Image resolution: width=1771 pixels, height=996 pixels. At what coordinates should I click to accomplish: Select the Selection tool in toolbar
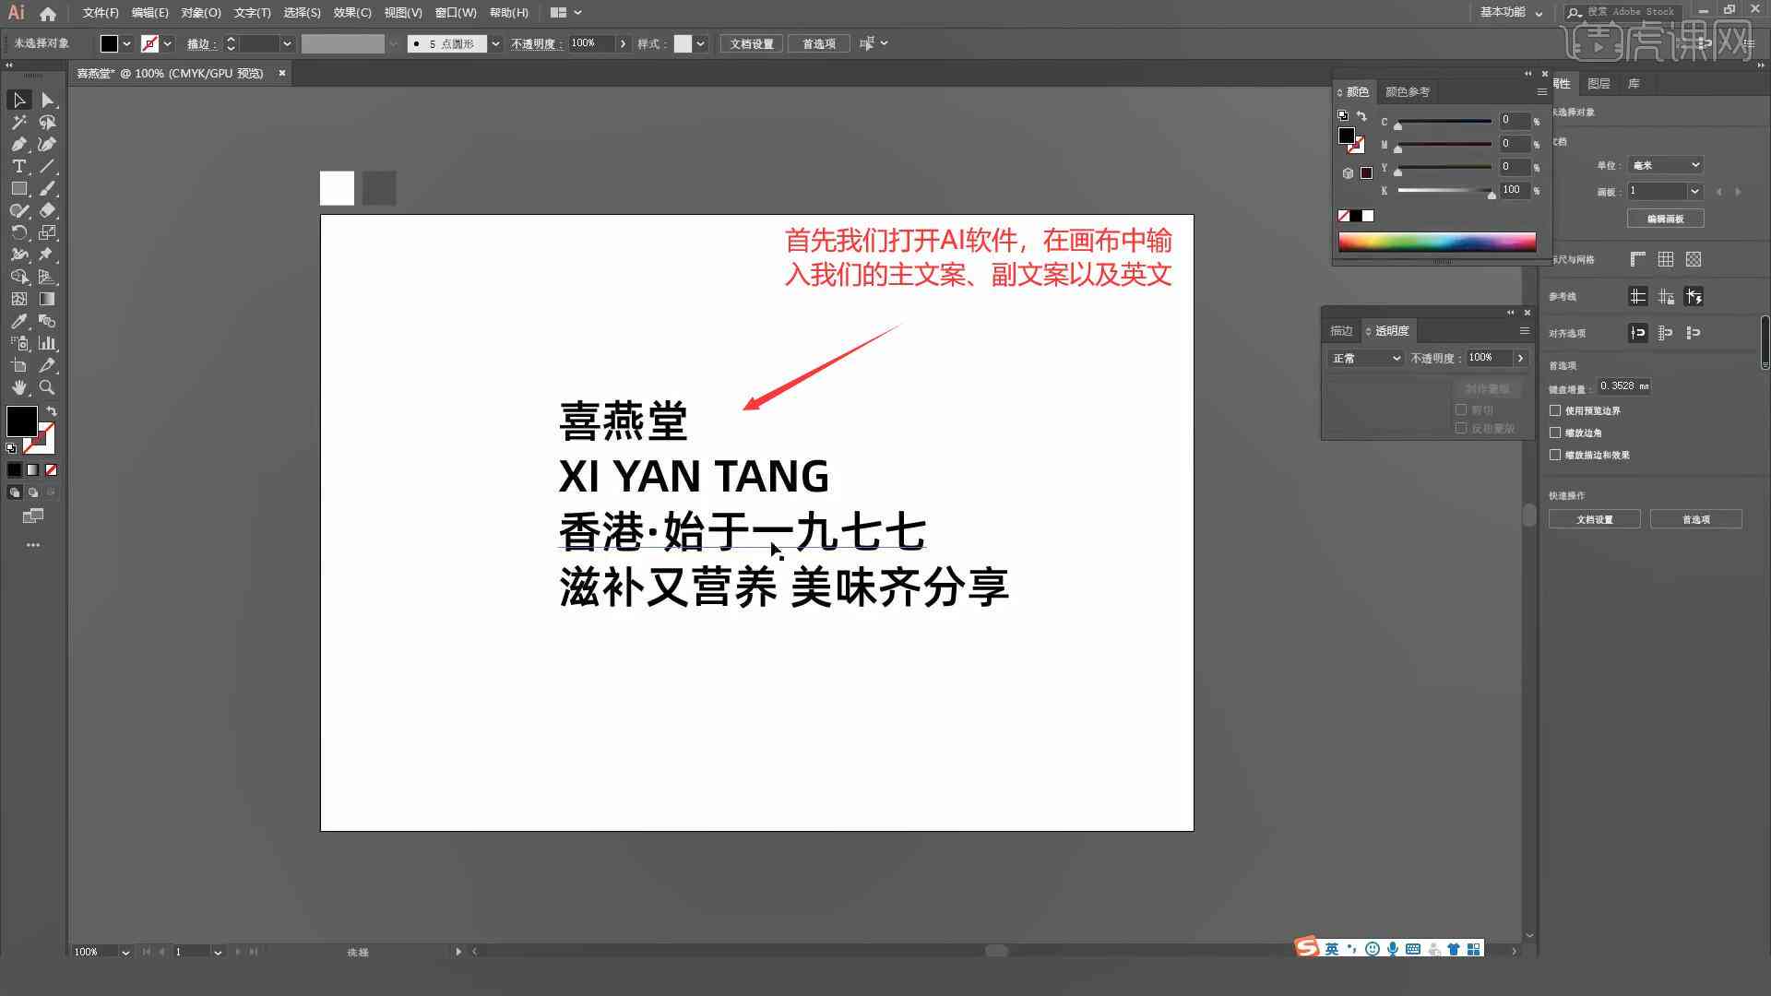coord(18,100)
